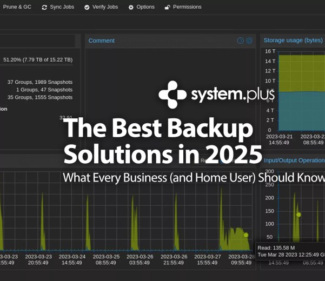Click the '16 T' axis label
The width and height of the screenshot is (325, 281).
point(270,51)
